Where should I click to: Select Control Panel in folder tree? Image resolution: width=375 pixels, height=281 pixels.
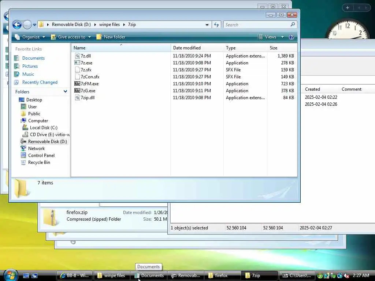[41, 155]
